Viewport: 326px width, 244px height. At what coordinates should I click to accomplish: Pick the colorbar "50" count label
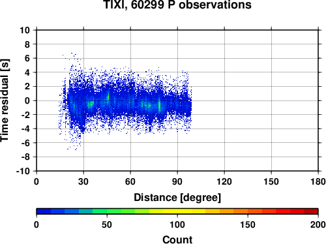coord(107,224)
